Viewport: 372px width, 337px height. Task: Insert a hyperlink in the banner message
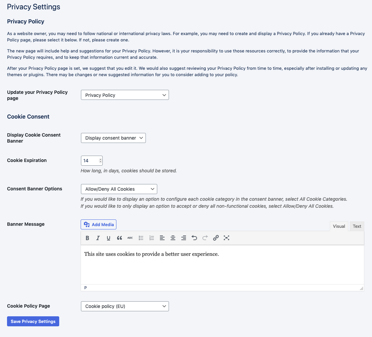click(x=216, y=238)
